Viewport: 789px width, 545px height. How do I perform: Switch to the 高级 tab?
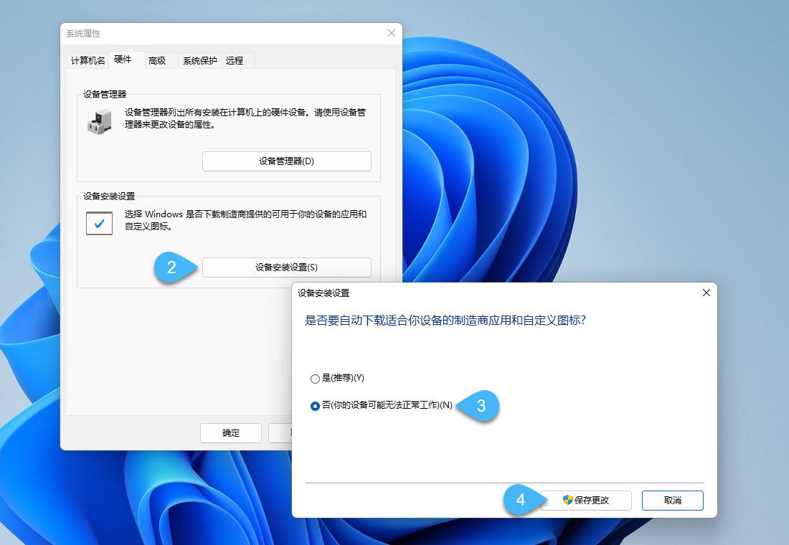click(x=158, y=60)
